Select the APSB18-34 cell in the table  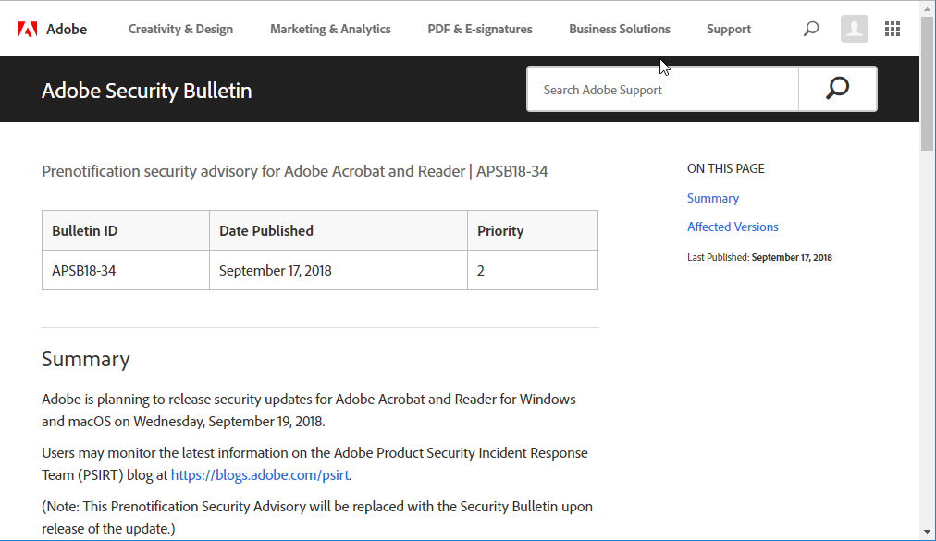tap(82, 271)
